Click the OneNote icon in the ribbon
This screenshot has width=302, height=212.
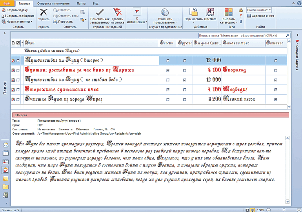pos(210,14)
